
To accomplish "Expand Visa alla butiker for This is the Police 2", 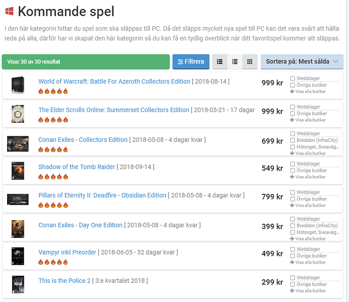I will [x=308, y=291].
